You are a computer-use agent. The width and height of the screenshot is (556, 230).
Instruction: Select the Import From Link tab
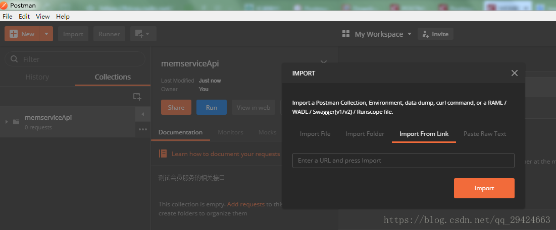click(424, 134)
